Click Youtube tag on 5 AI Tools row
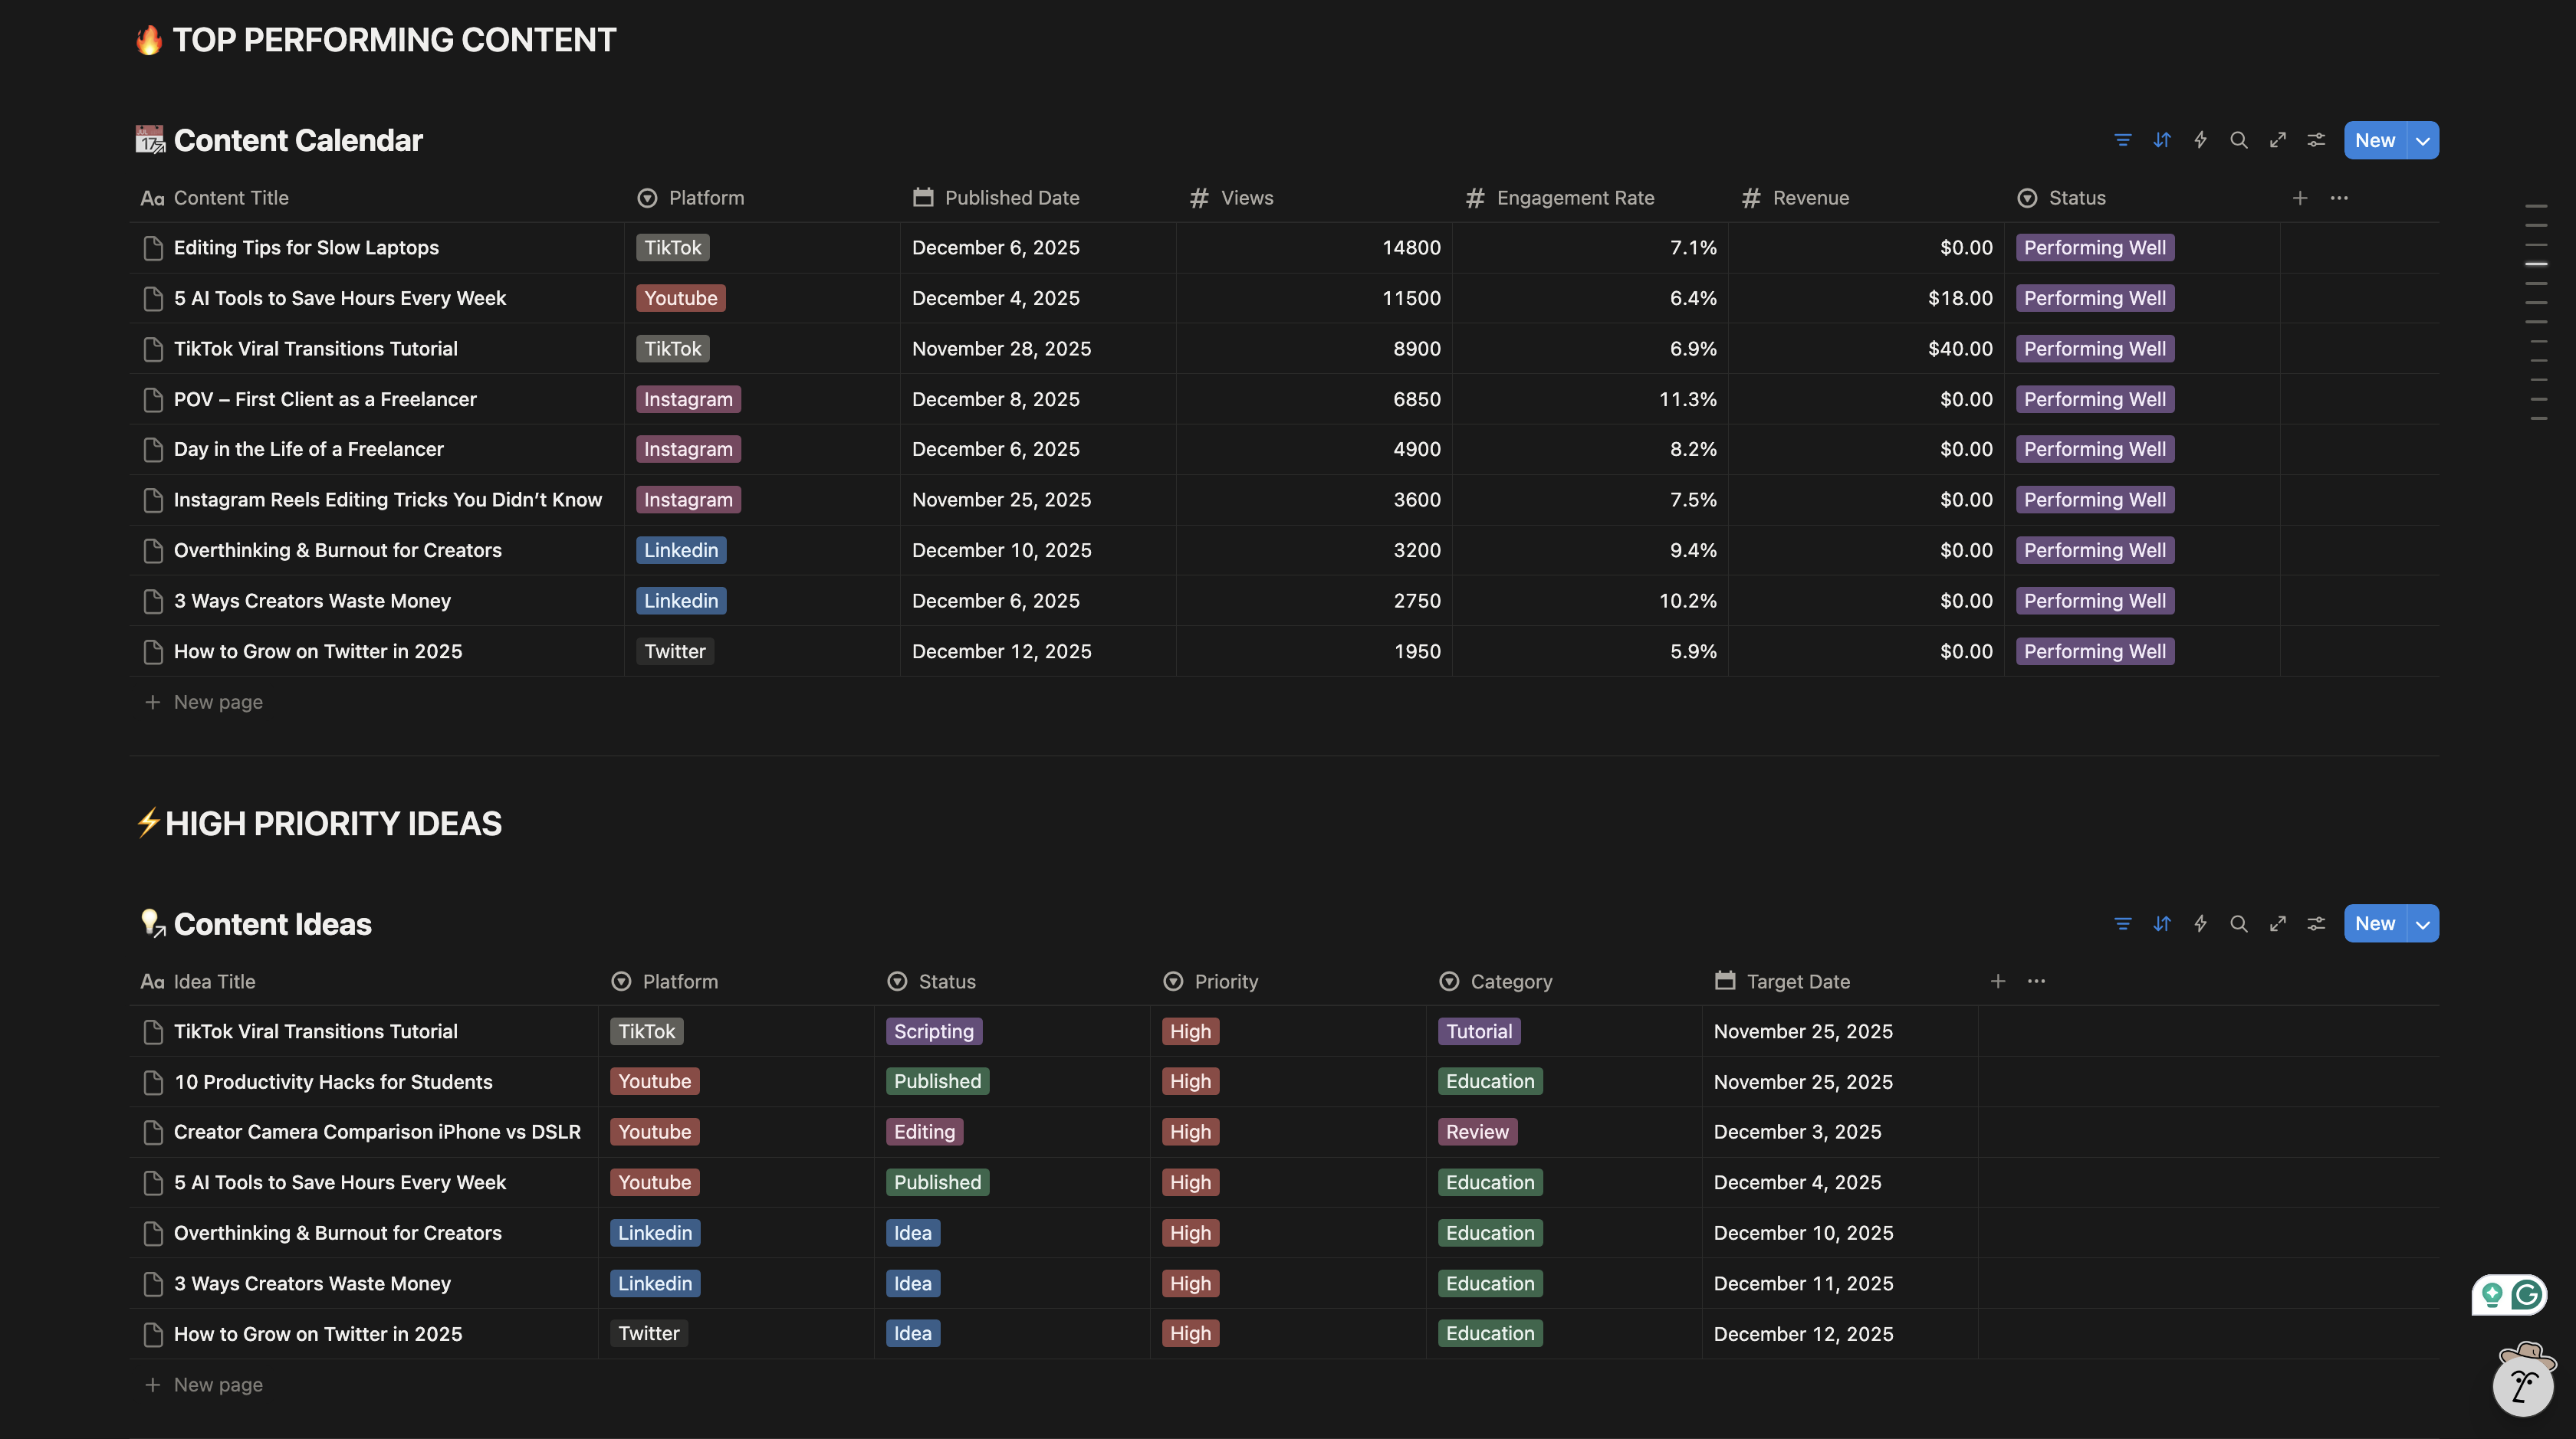The image size is (2576, 1439). (680, 298)
